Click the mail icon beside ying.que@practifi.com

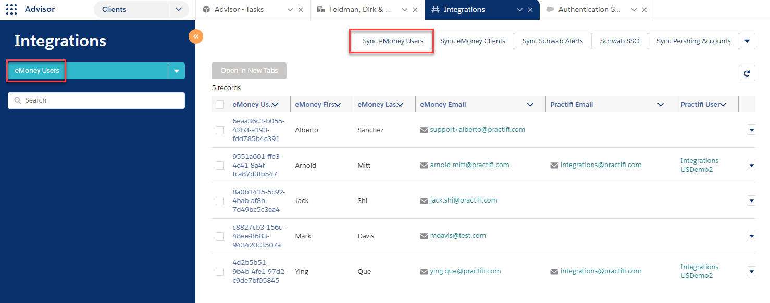pos(424,271)
